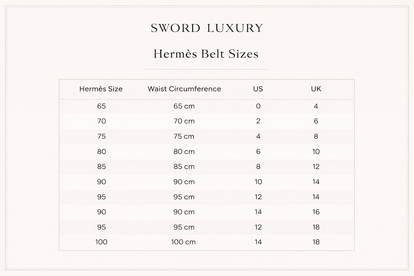Click US size 0 cell
The image size is (414, 276).
pyautogui.click(x=258, y=106)
